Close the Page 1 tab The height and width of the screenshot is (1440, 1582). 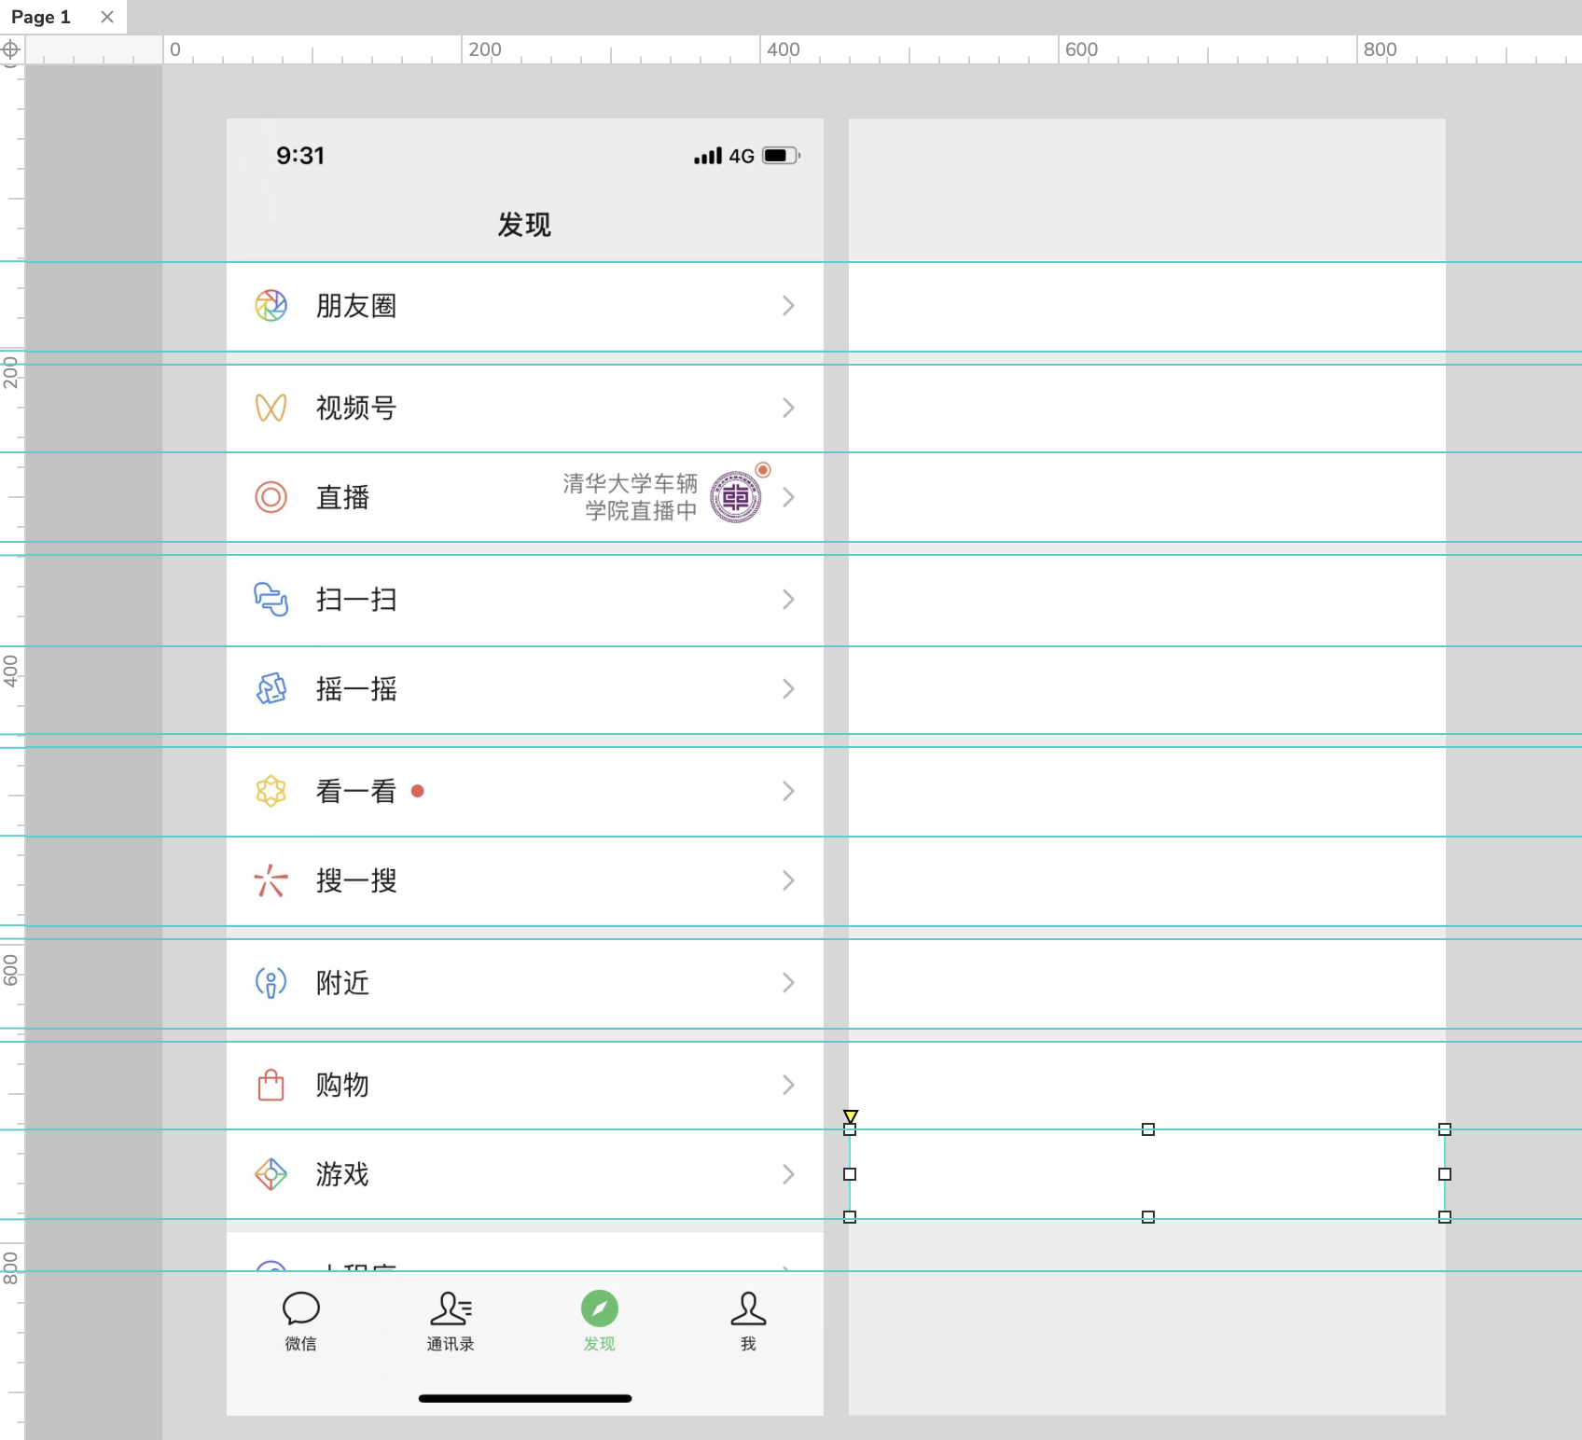coord(107,17)
